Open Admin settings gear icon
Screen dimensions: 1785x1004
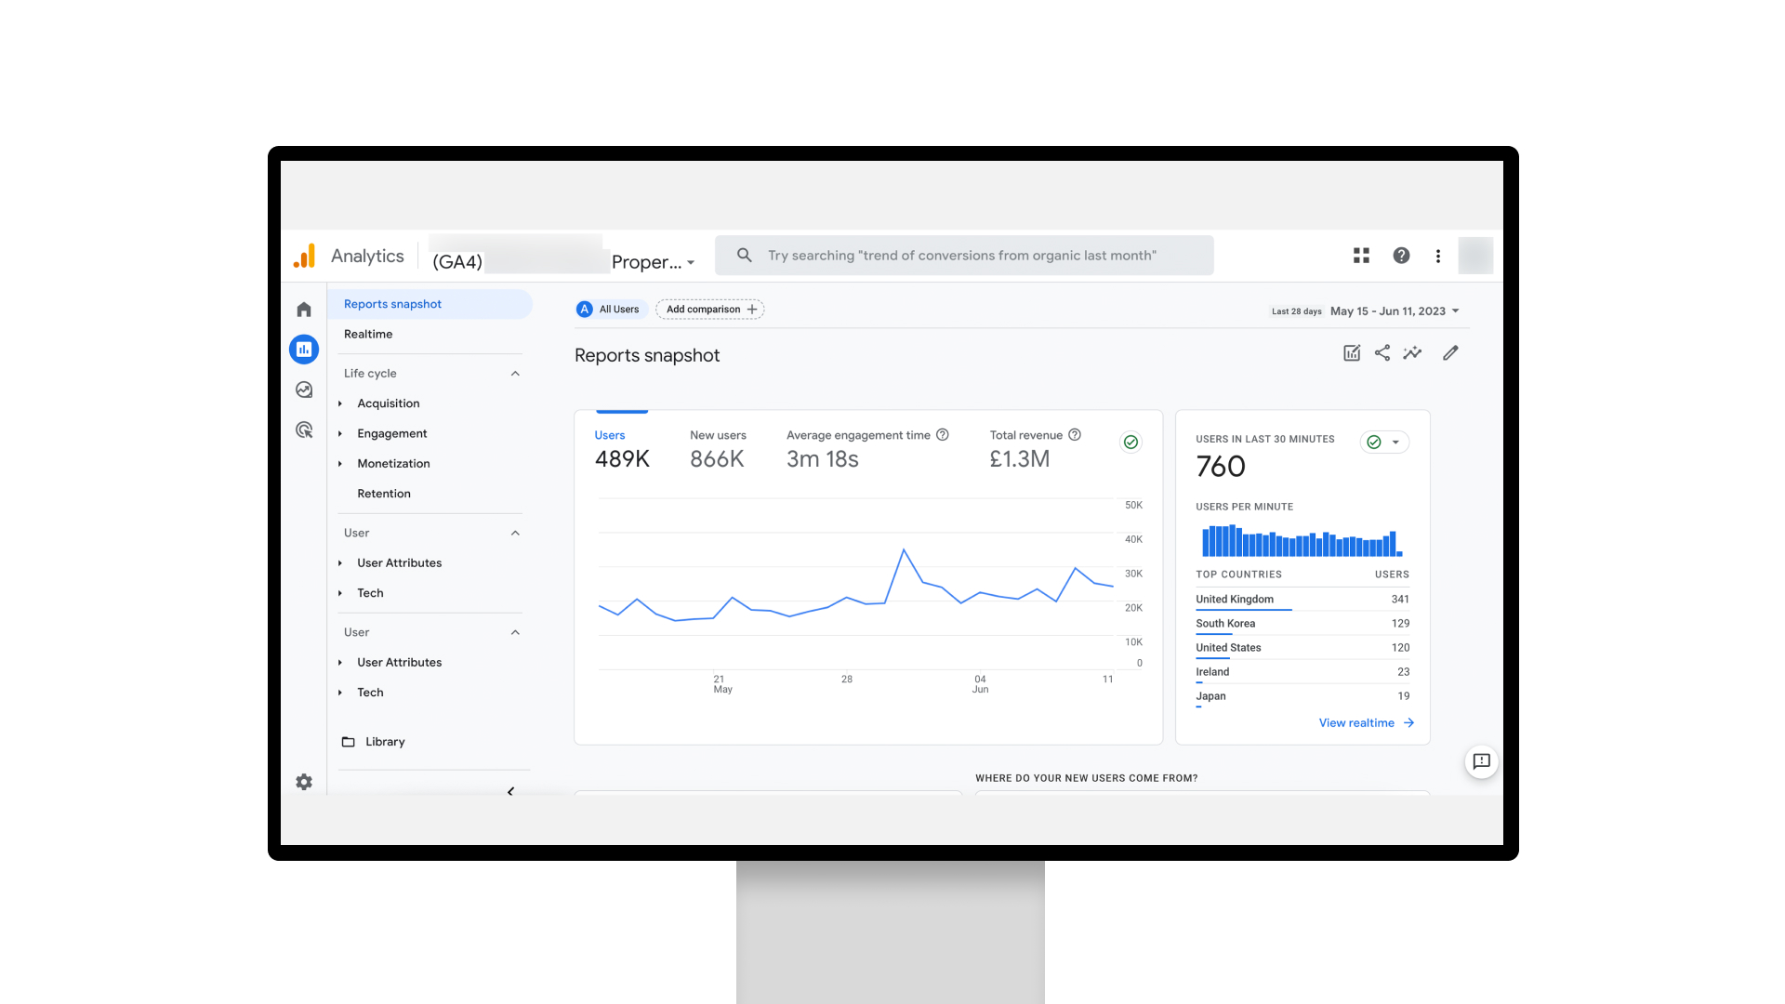(304, 782)
